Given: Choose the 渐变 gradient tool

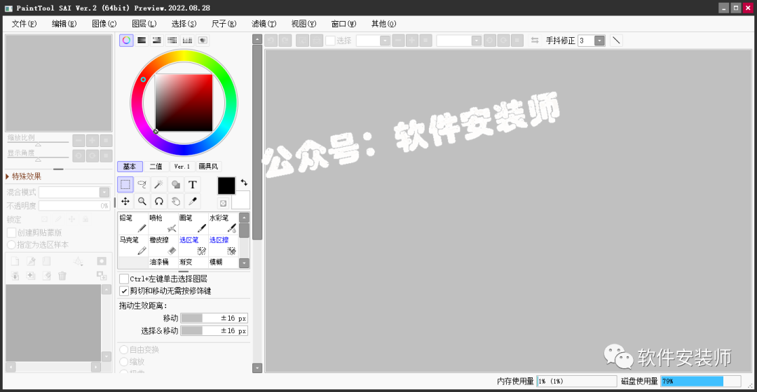Looking at the screenshot, I should coord(193,262).
